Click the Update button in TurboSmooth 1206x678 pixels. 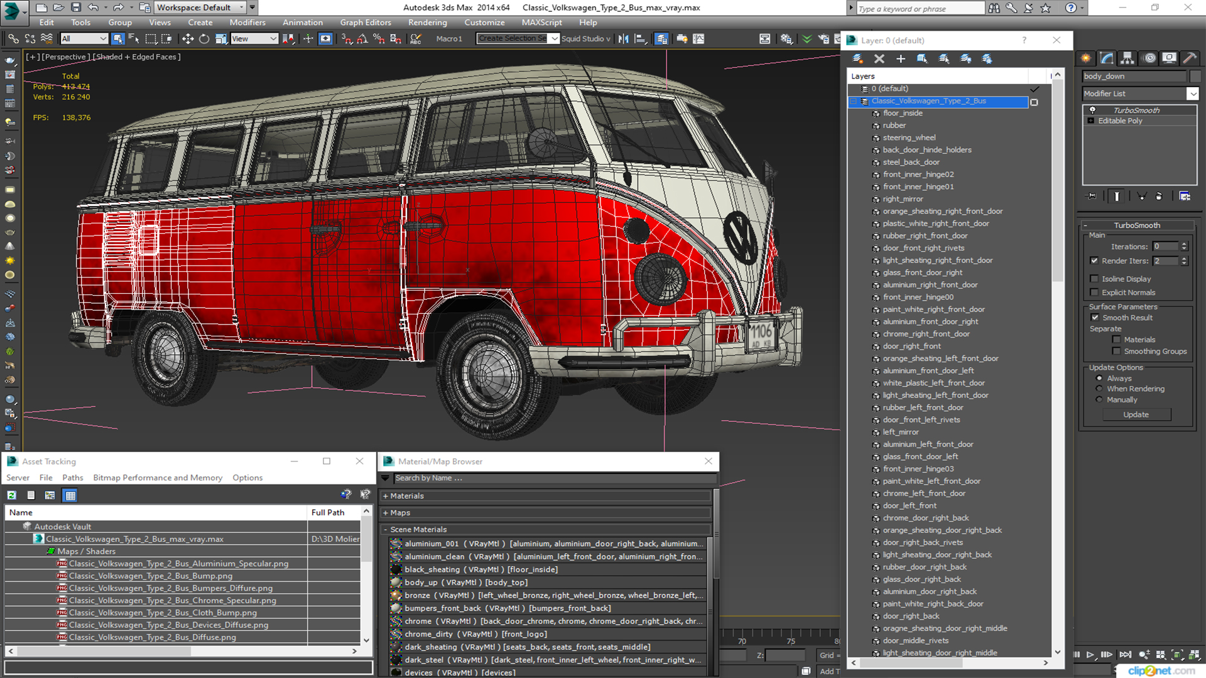[x=1136, y=414]
